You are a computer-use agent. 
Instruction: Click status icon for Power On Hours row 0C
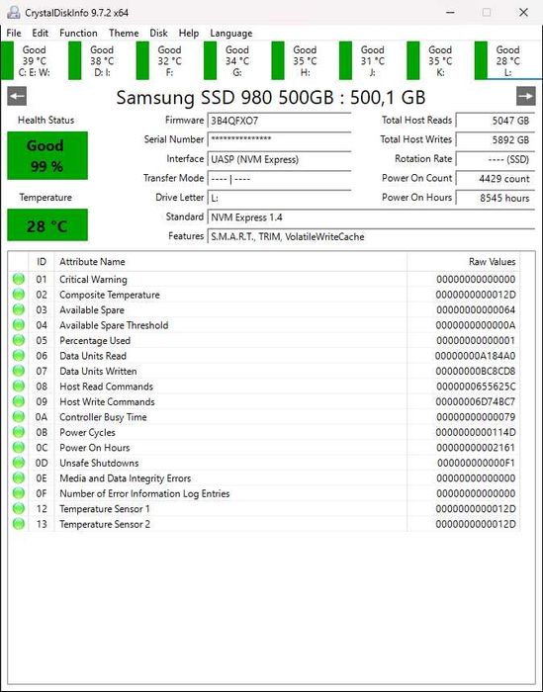tap(19, 448)
